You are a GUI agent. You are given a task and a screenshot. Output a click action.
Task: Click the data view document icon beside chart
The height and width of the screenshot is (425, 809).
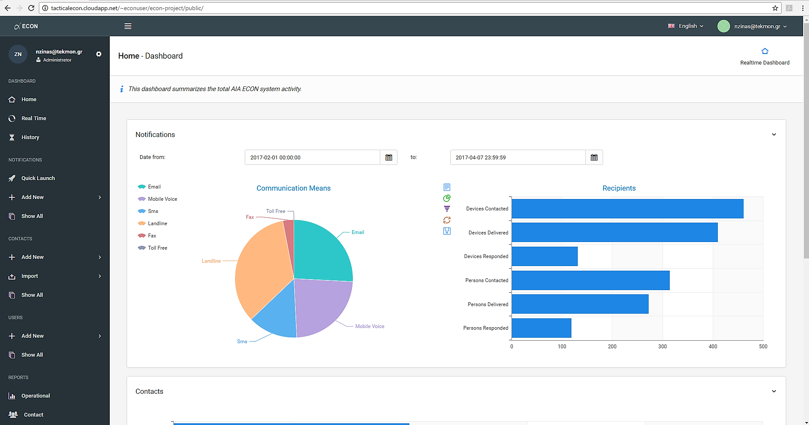[447, 187]
